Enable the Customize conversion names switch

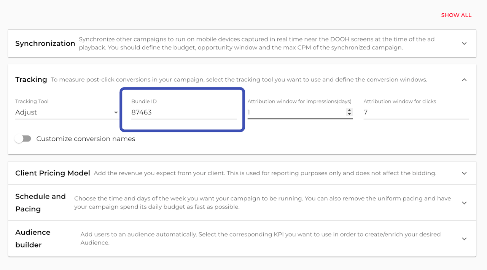[x=23, y=139]
